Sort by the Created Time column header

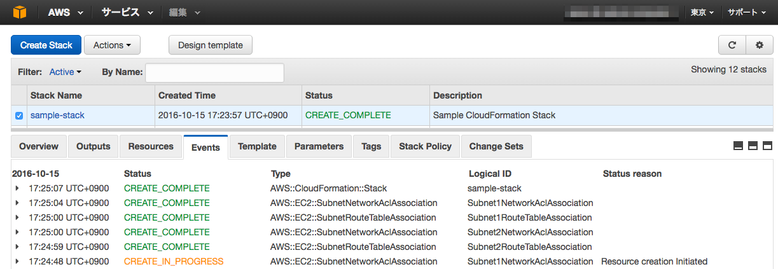(x=187, y=95)
